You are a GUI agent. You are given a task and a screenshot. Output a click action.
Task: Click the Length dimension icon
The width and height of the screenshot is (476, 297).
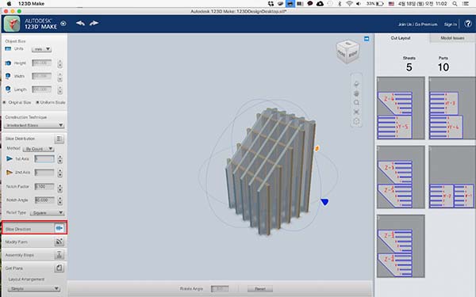click(x=8, y=89)
